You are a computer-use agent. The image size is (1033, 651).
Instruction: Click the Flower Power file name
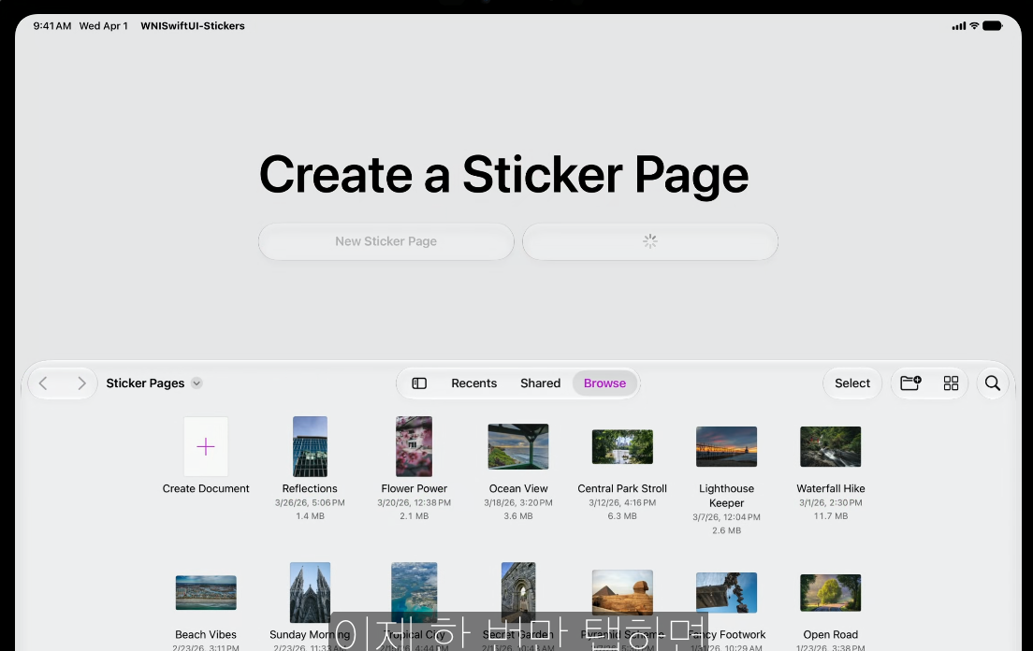[x=414, y=488]
